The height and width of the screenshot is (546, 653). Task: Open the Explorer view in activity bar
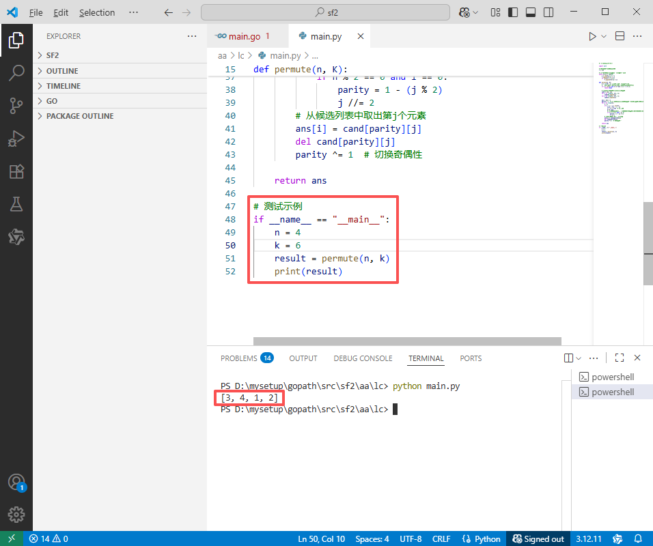pyautogui.click(x=16, y=40)
